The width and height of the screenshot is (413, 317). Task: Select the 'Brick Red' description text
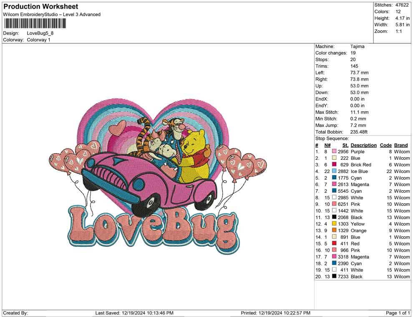point(361,165)
